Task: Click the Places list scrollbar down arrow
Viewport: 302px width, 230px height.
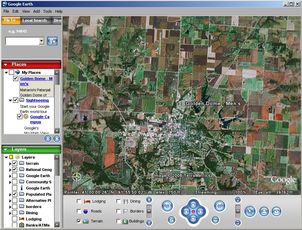Action: (x=57, y=131)
